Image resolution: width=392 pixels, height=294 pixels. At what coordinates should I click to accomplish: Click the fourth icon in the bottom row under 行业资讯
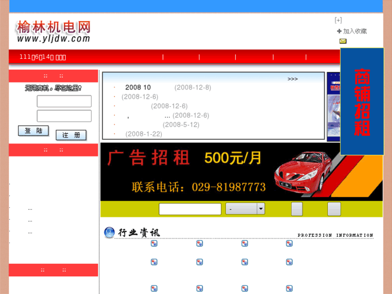pos(289,289)
